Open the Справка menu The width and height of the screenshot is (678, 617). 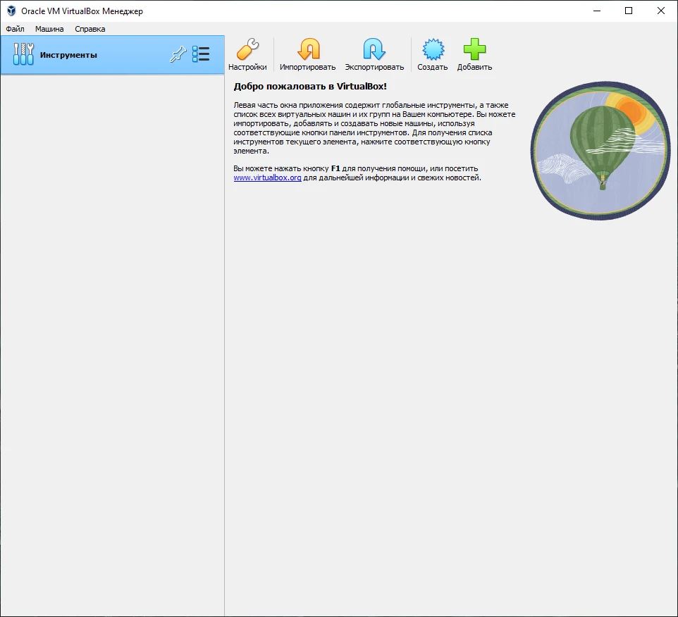(91, 29)
